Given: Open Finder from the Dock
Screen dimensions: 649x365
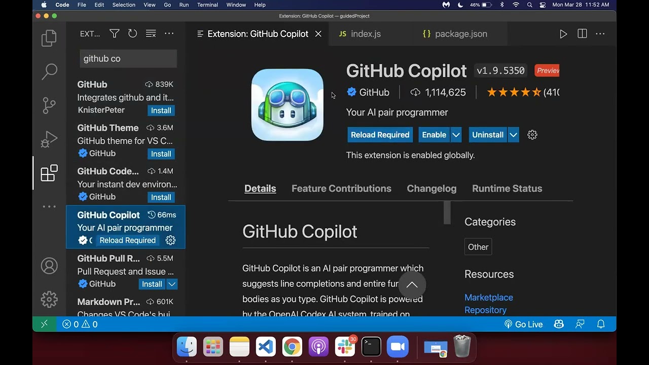Looking at the screenshot, I should pos(187,347).
